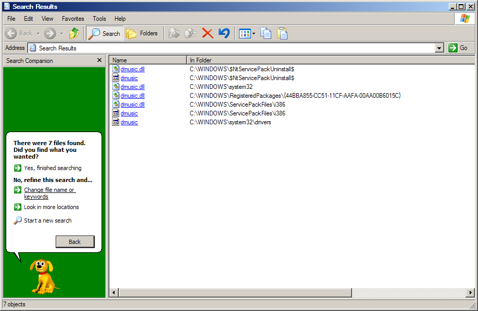Click the C:\WINDOWS\system32 folder path text

221,87
